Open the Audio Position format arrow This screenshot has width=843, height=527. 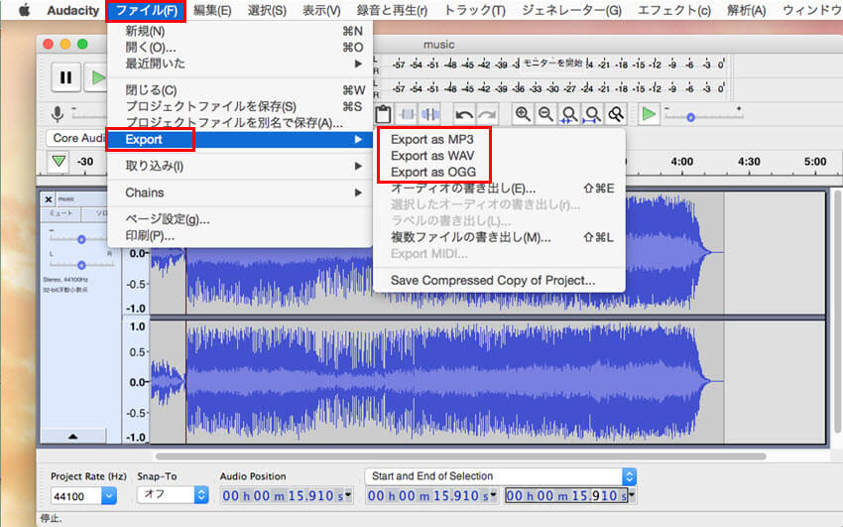click(x=348, y=493)
